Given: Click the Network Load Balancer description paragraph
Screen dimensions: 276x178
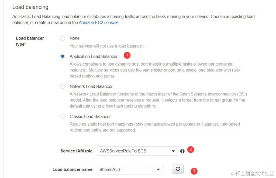Looking at the screenshot, I should pyautogui.click(x=158, y=100).
